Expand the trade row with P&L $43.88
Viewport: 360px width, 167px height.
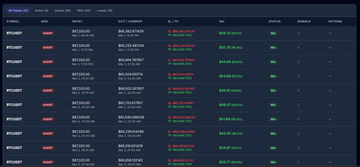(x=330, y=62)
